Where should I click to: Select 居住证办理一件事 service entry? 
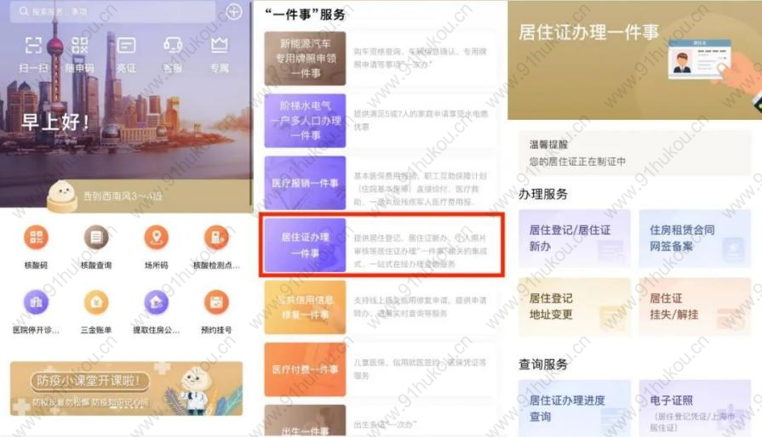coord(381,245)
